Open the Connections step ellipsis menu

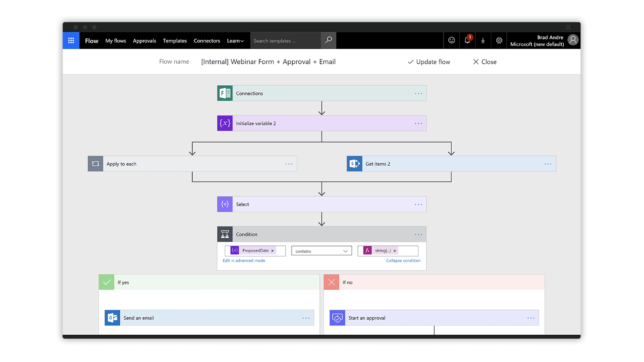pos(419,93)
